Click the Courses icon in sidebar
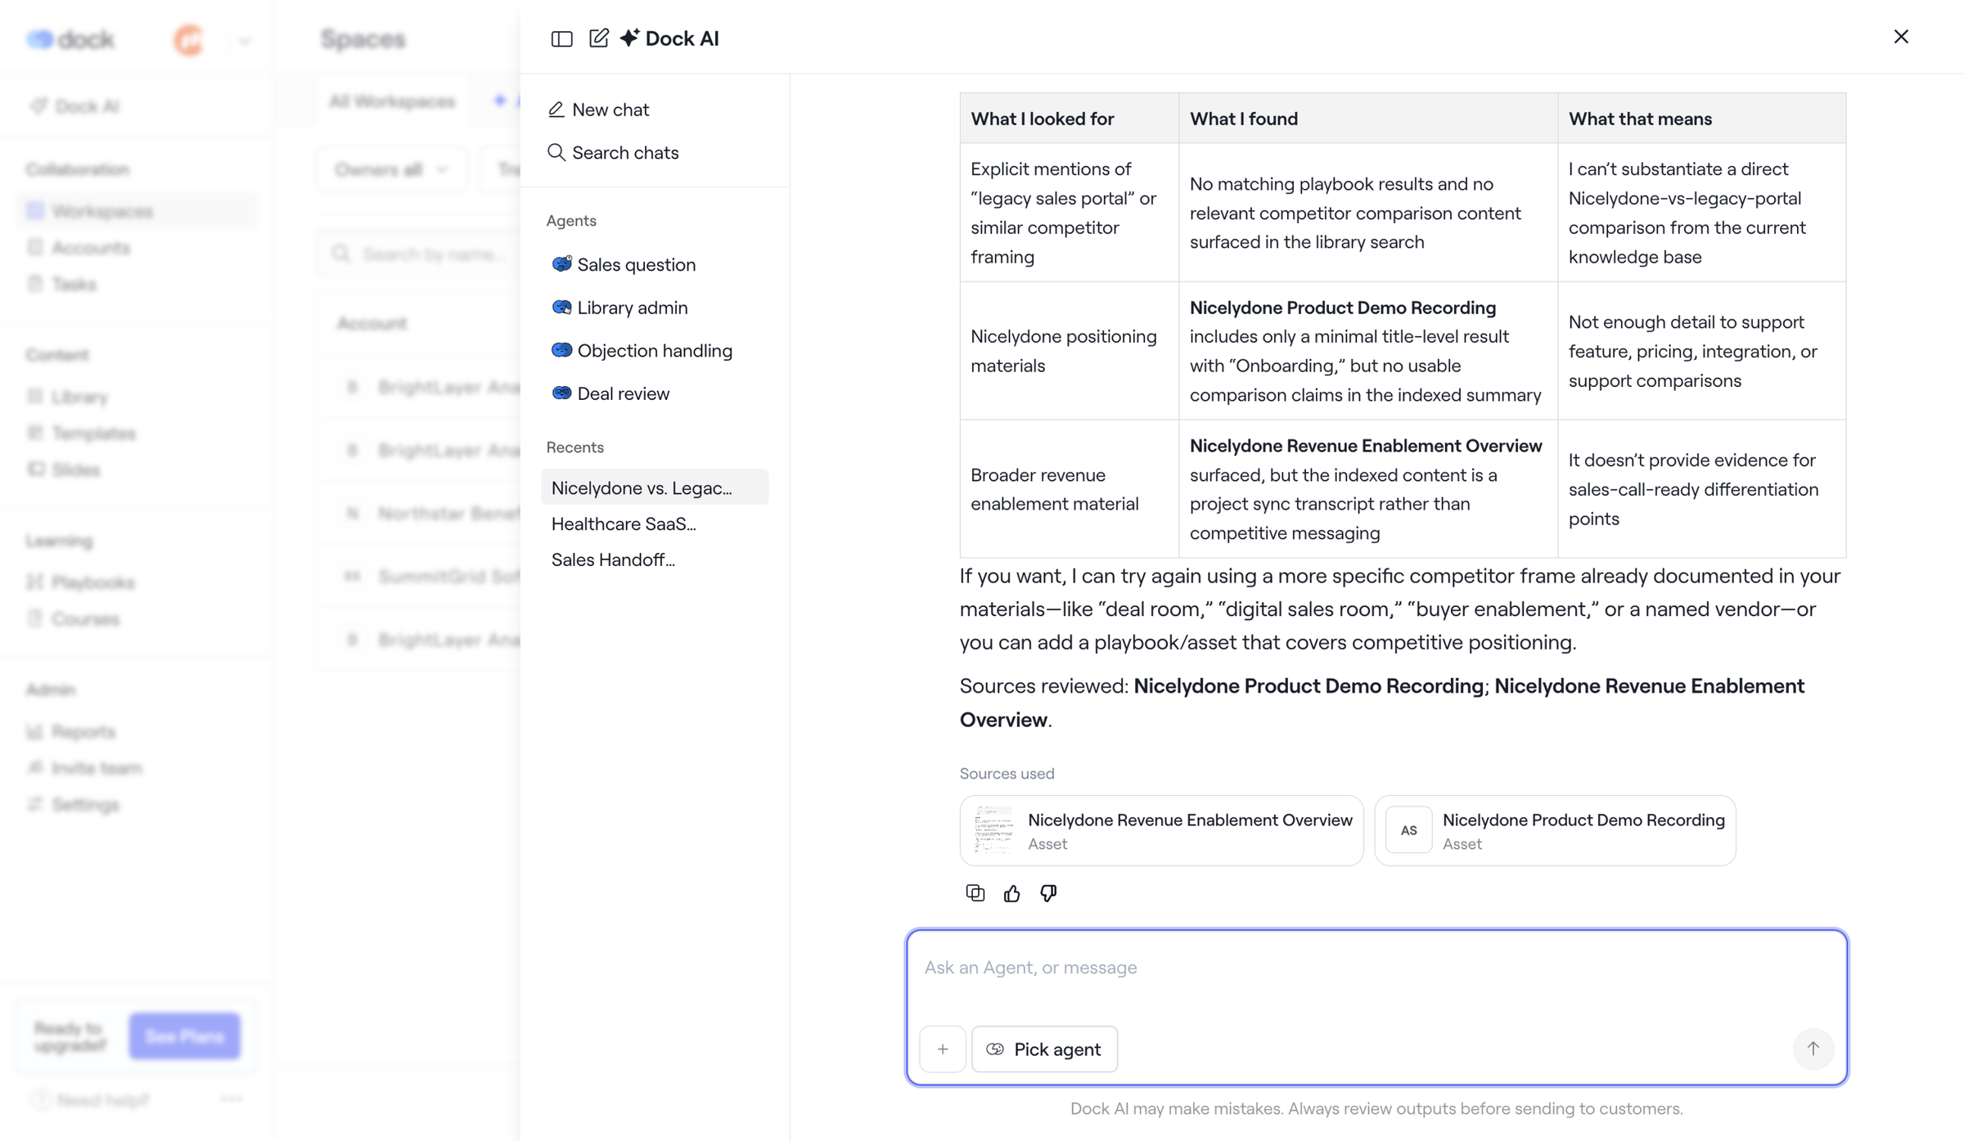Viewport: 1964px width, 1141px height. click(x=35, y=619)
